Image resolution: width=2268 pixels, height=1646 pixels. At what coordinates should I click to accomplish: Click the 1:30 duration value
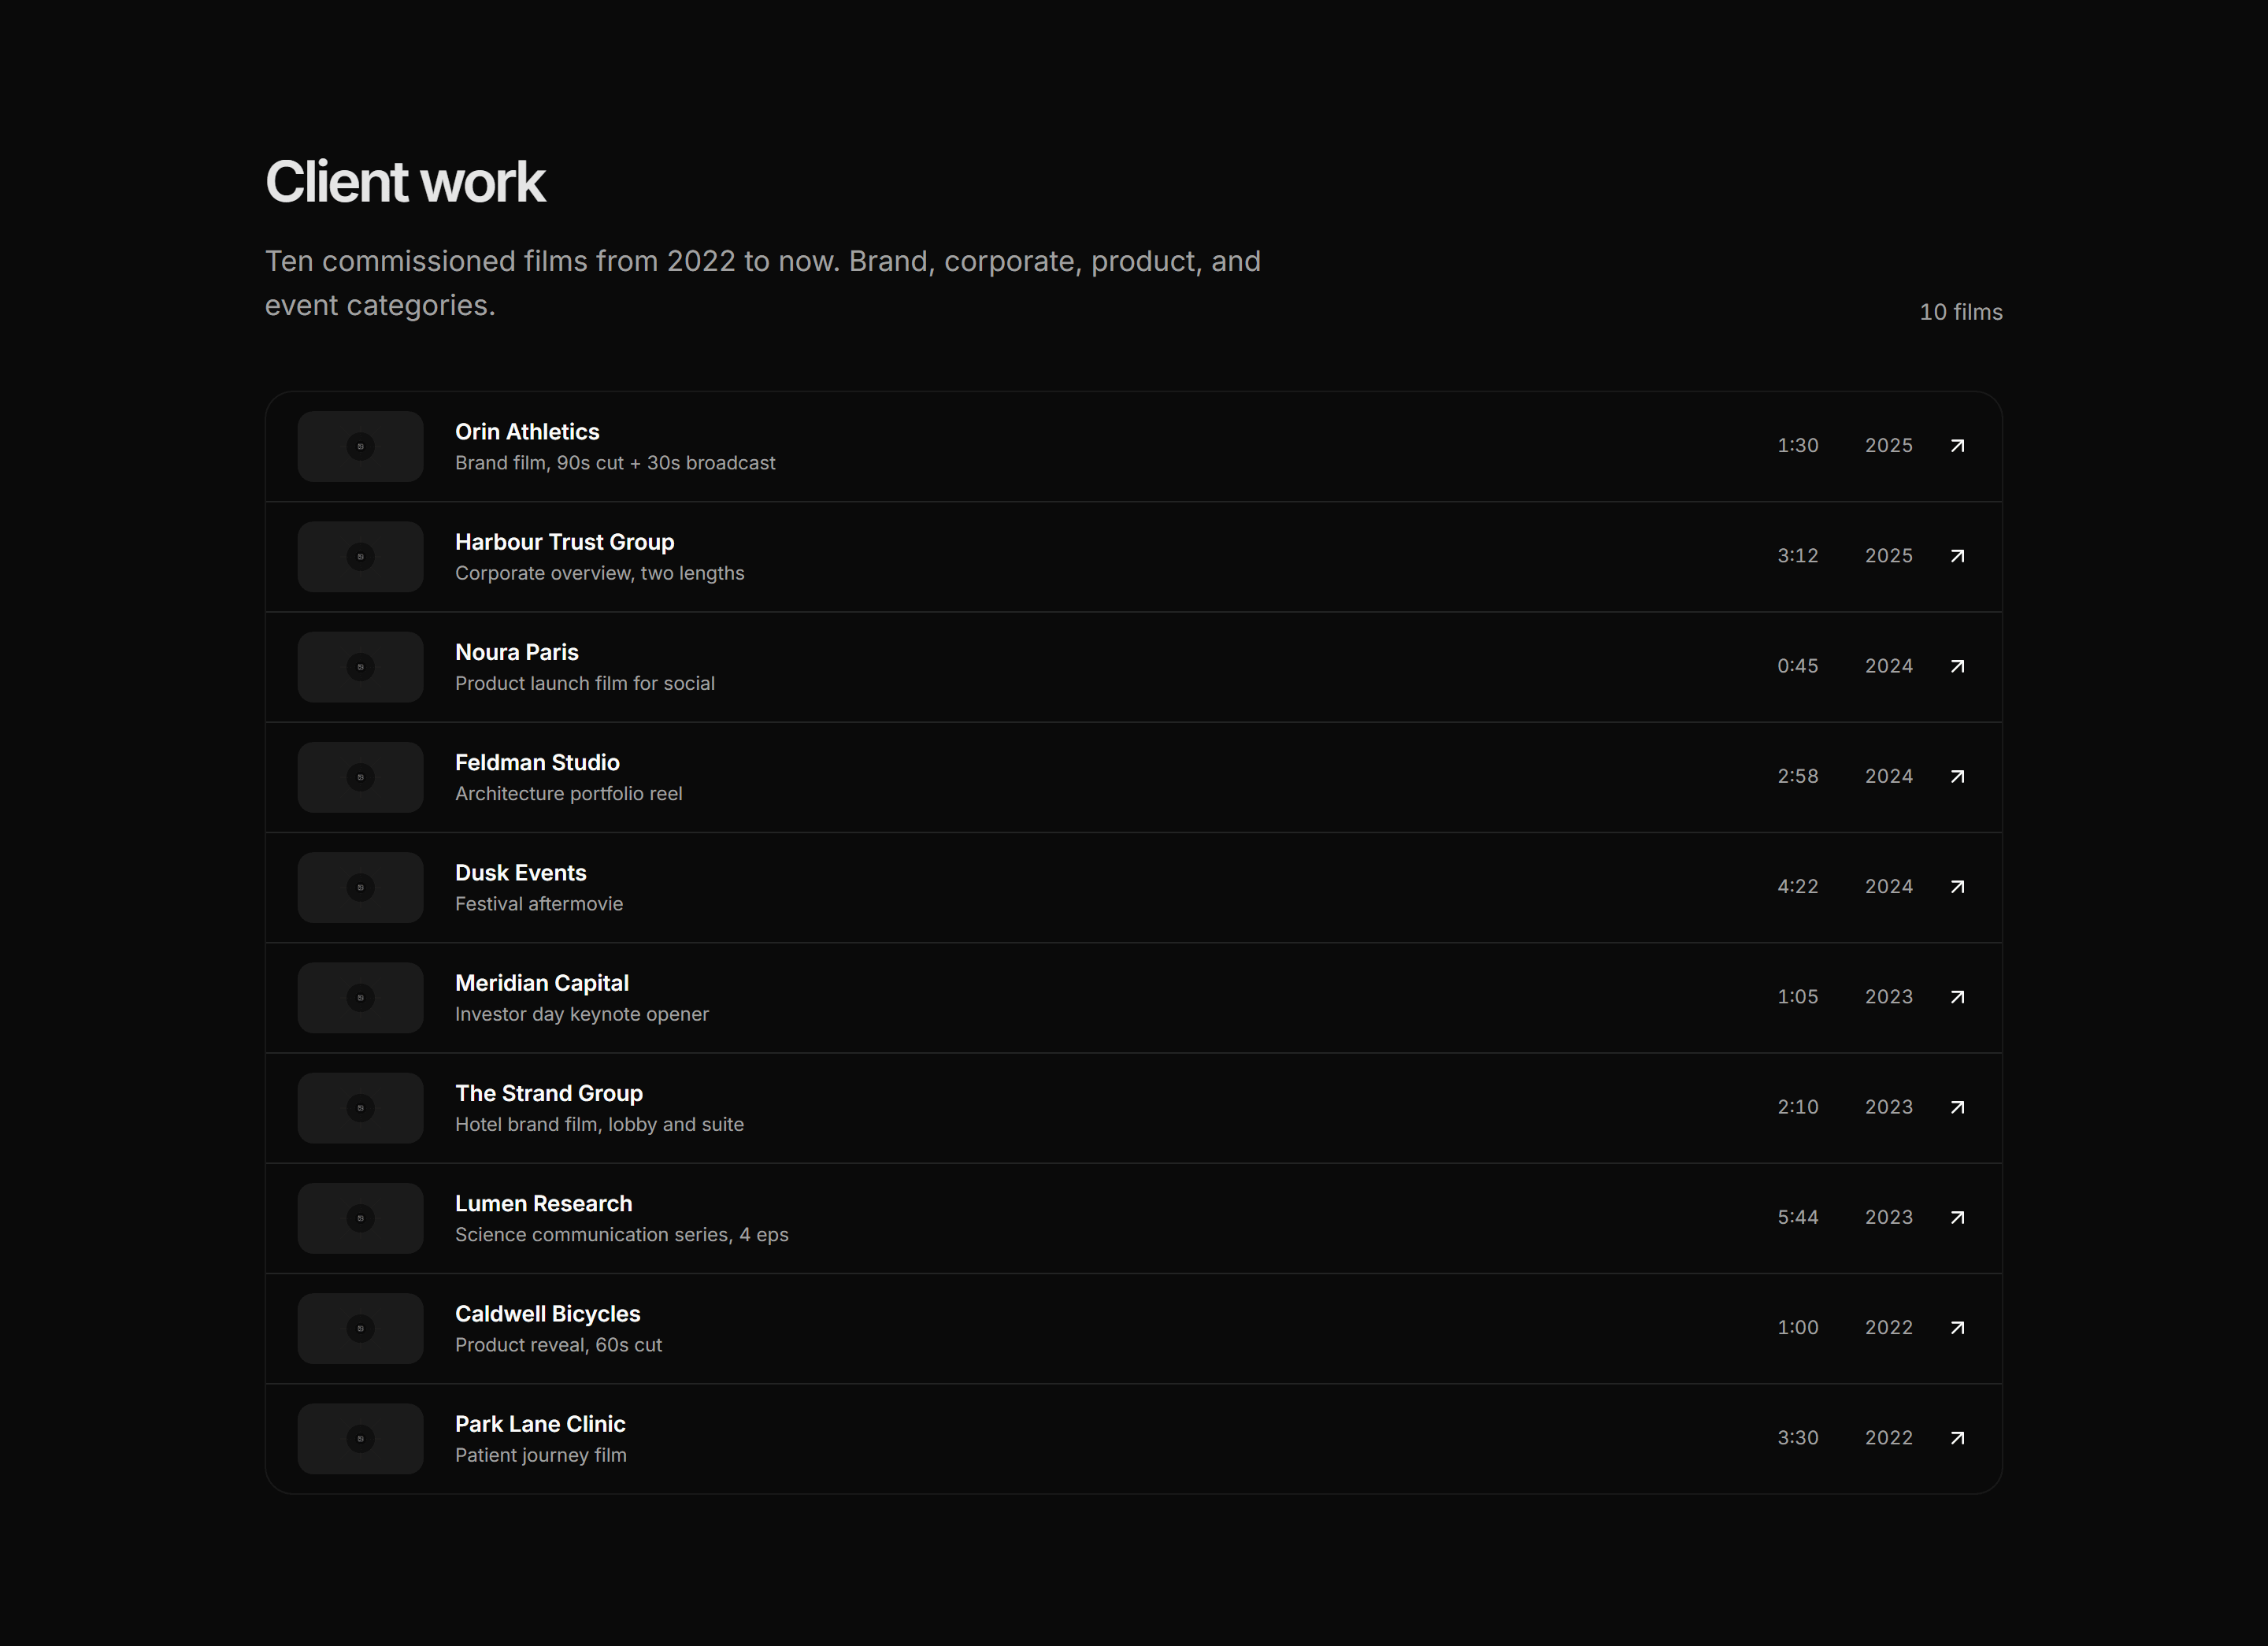[x=1798, y=446]
